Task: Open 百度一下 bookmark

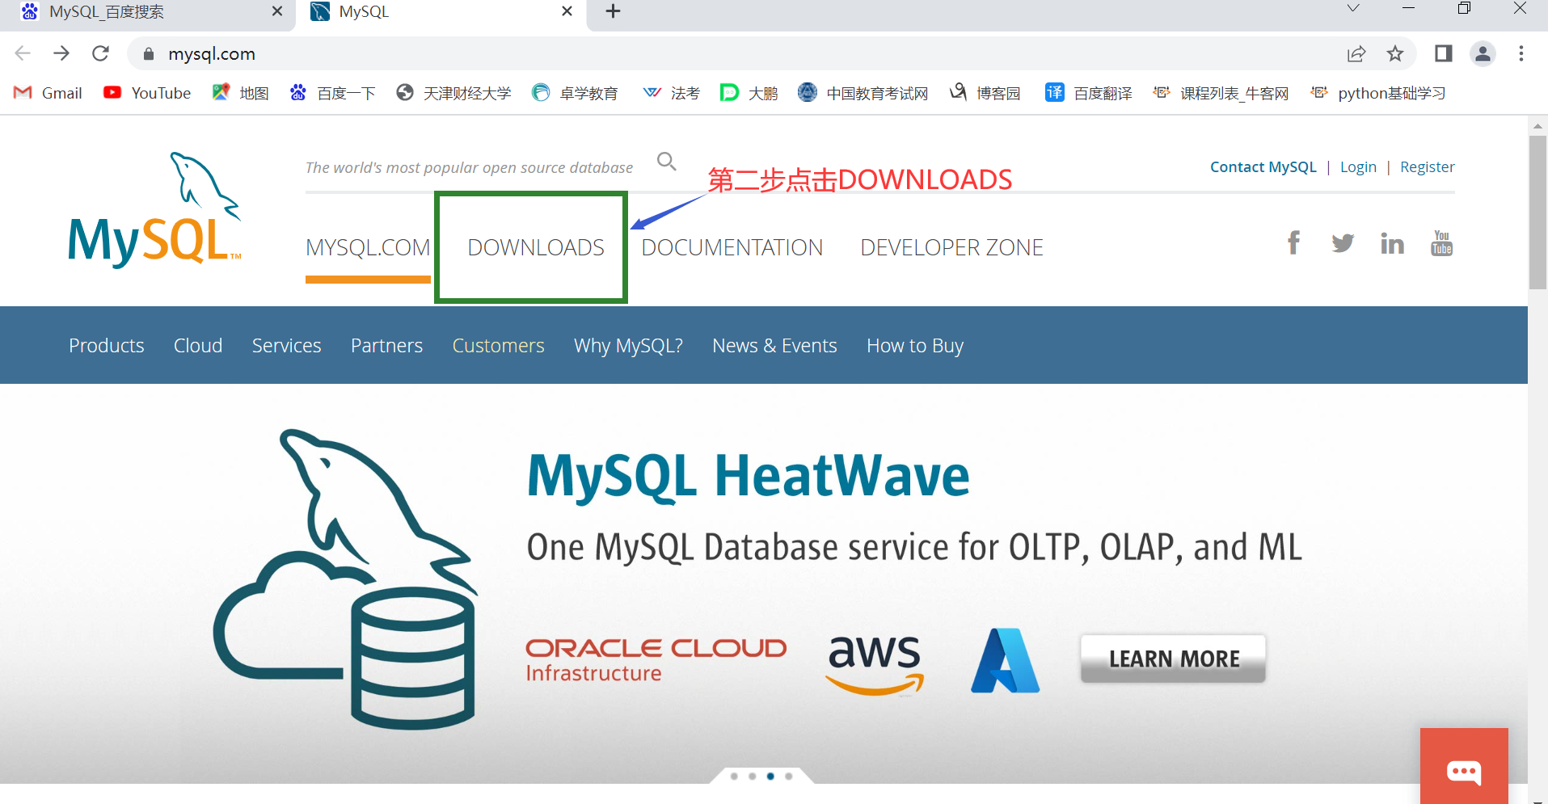Action: [332, 93]
